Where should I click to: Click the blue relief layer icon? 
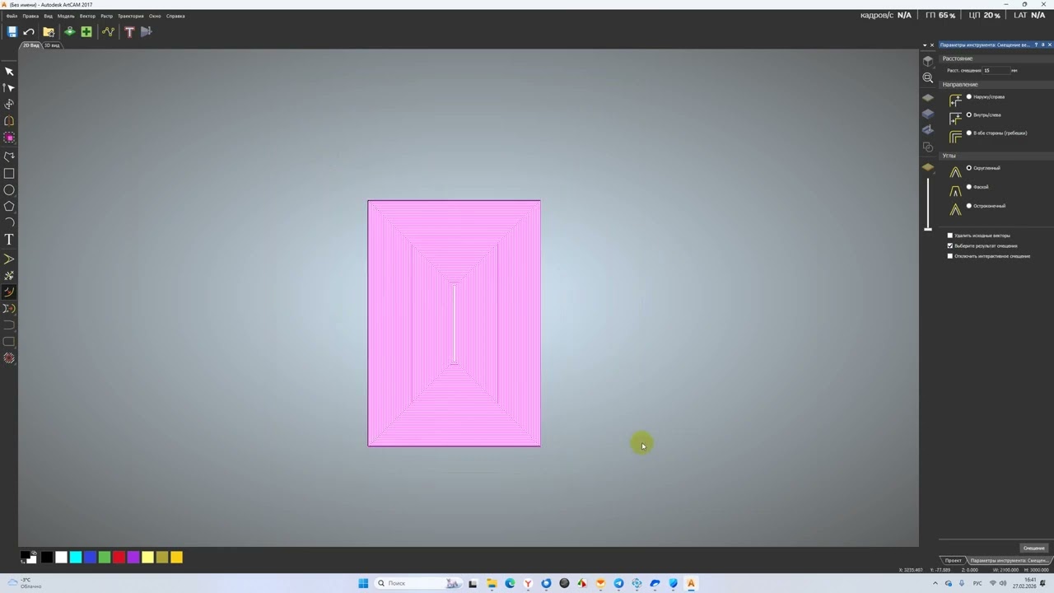pos(928,114)
